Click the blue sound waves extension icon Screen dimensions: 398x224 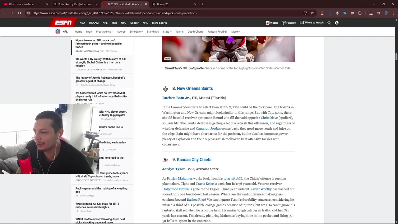click(x=330, y=13)
